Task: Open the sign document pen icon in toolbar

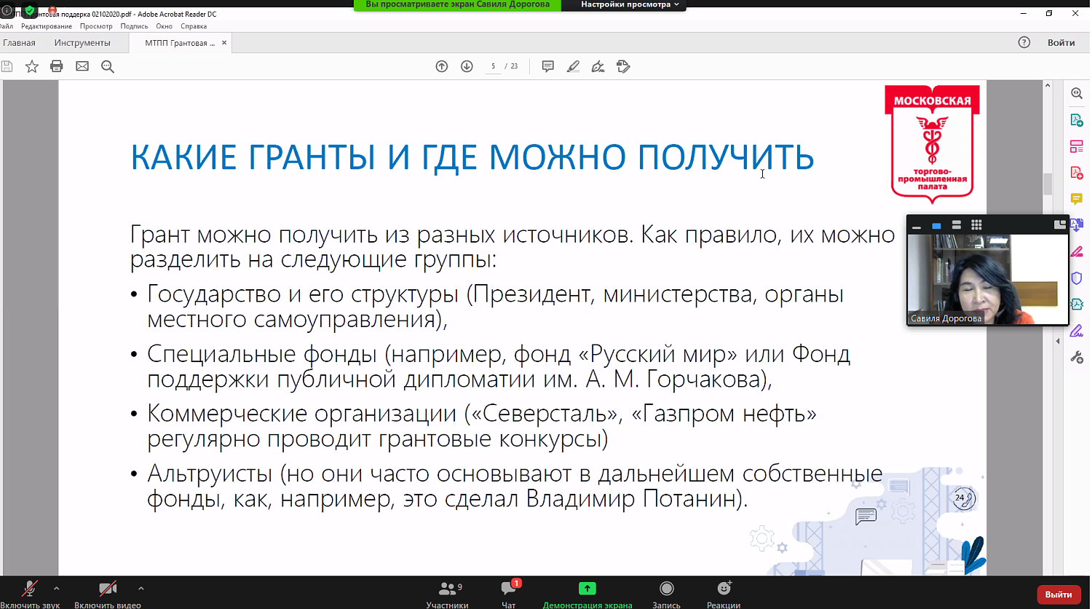Action: coord(598,66)
